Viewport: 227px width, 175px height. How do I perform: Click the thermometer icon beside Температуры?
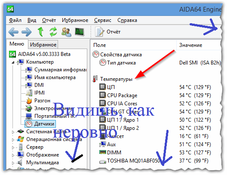coord(95,79)
